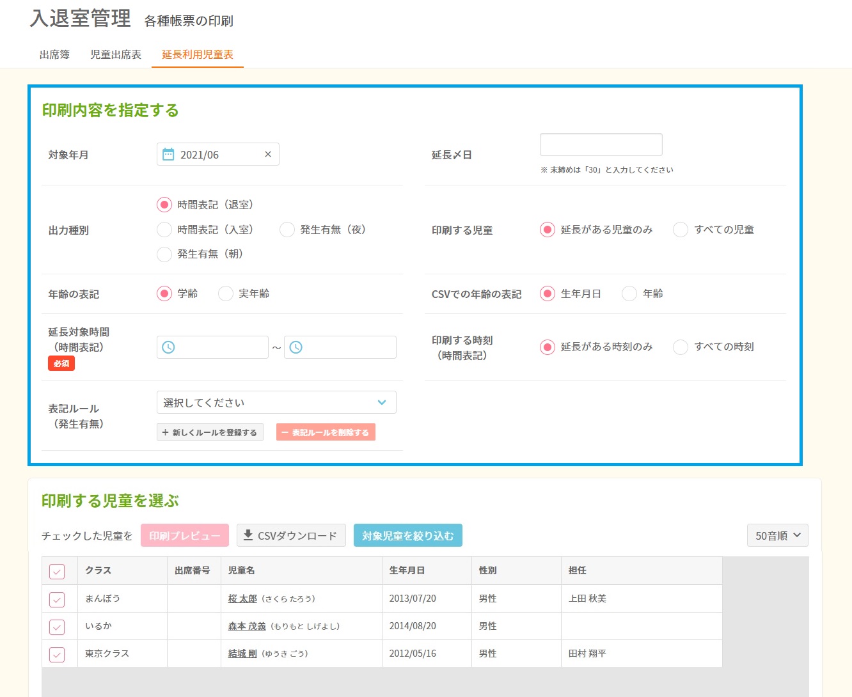The height and width of the screenshot is (697, 852).
Task: Open child link 森本 茂義
Action: pos(247,626)
